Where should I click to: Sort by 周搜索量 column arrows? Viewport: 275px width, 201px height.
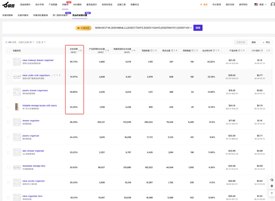click(154, 51)
